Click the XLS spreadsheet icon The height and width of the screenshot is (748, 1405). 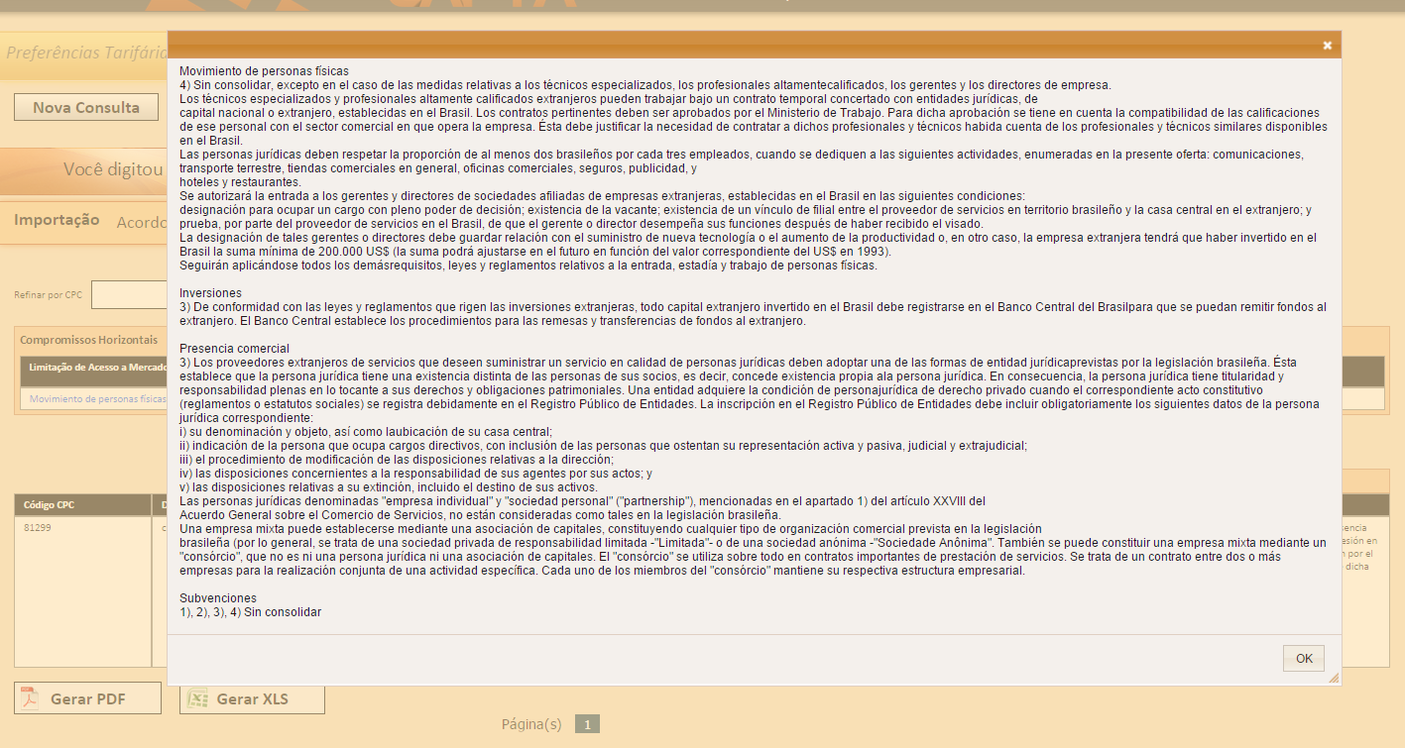[x=198, y=698]
